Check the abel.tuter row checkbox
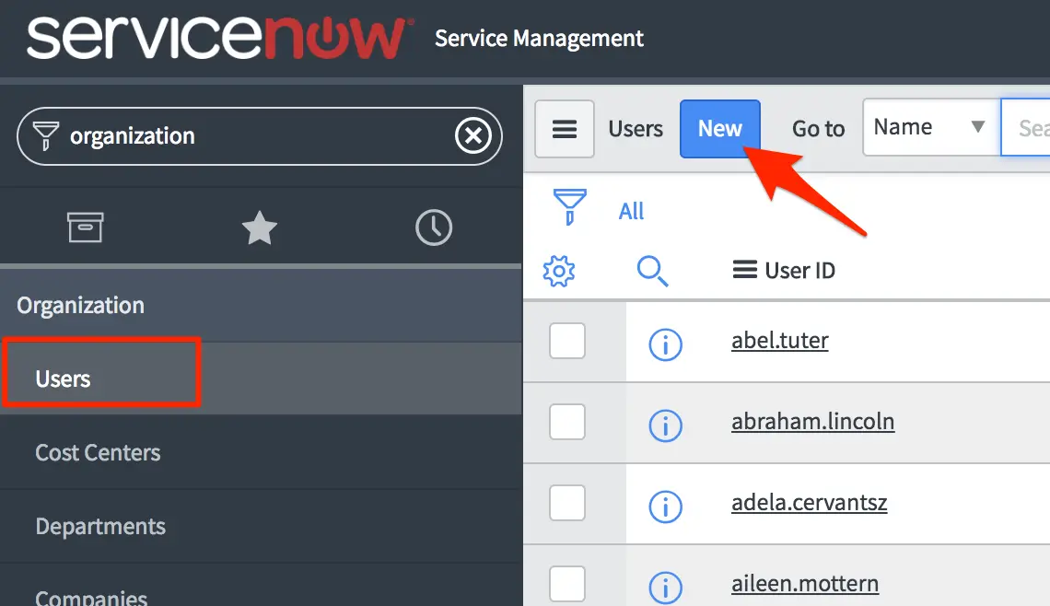1050x606 pixels. pyautogui.click(x=567, y=341)
